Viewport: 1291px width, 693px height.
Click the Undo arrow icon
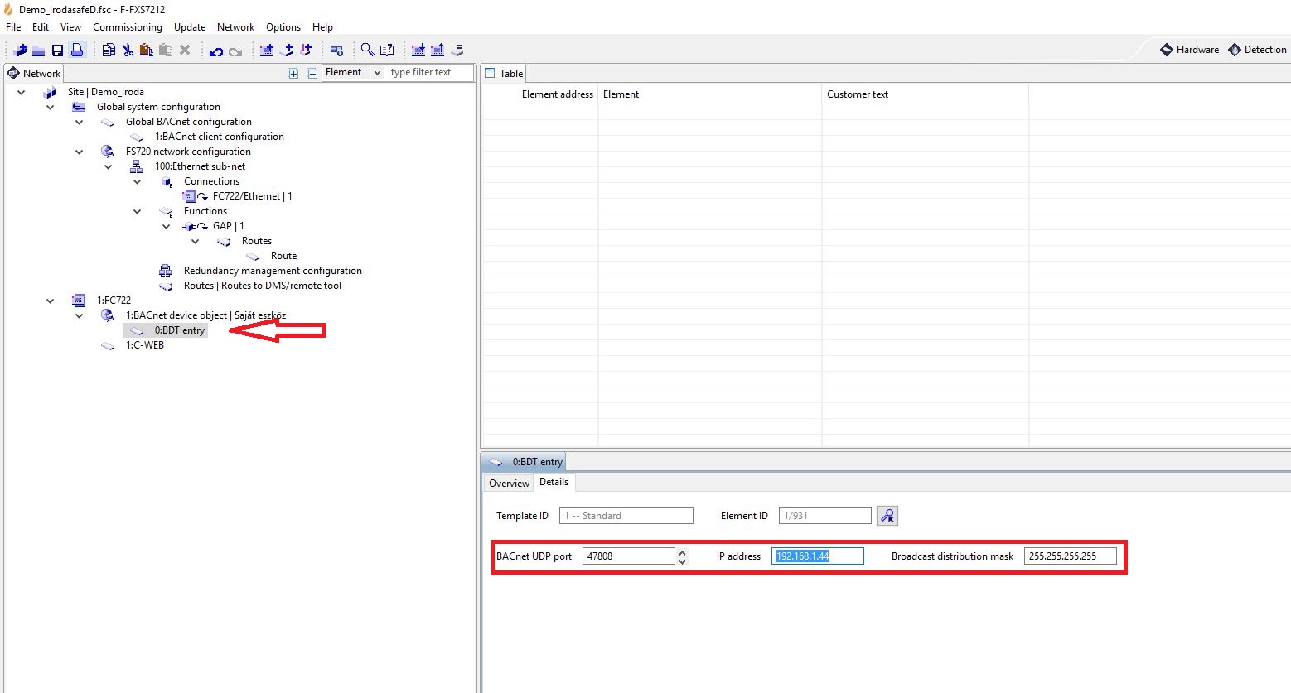216,51
